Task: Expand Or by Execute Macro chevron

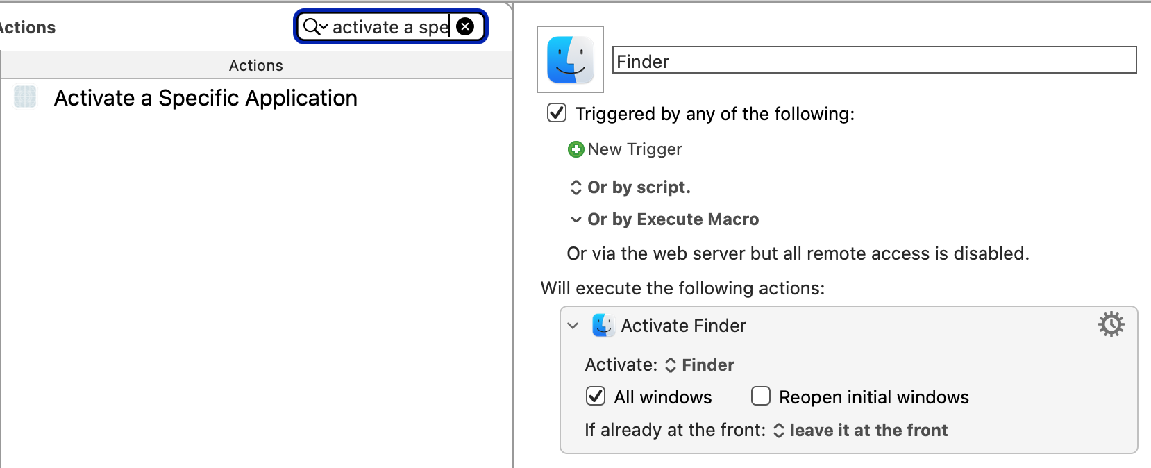Action: [x=575, y=219]
